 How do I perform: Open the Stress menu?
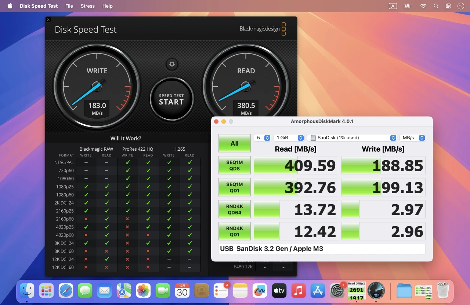point(87,6)
